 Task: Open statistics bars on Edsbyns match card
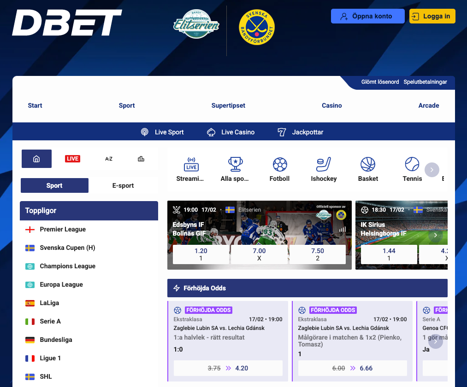coord(343,229)
